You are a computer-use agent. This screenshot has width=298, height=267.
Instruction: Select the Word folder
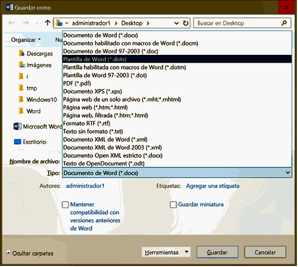click(30, 111)
